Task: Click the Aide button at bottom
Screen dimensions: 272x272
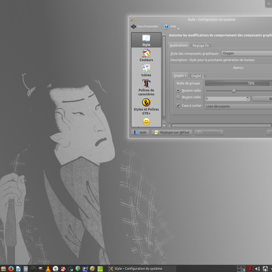Action: click(x=140, y=133)
